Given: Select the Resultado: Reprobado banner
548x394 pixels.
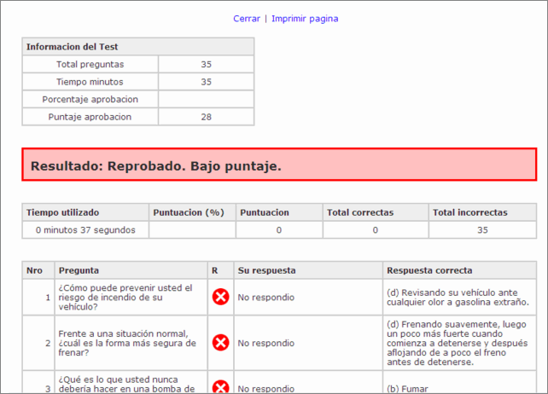Looking at the screenshot, I should [x=279, y=165].
